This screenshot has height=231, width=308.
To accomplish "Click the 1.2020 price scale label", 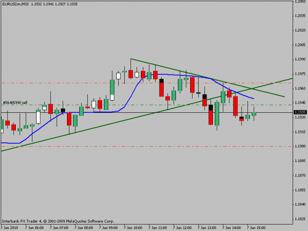I will click(300, 30).
